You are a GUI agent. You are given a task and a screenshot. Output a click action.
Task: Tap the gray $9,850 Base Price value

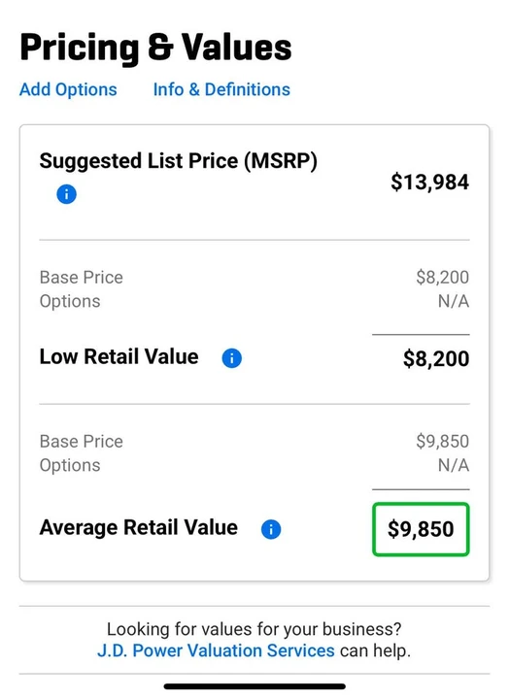(x=443, y=442)
